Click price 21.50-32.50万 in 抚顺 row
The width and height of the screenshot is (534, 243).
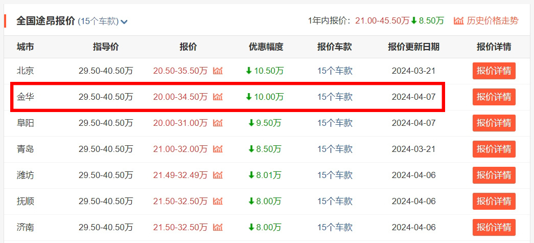pyautogui.click(x=180, y=201)
